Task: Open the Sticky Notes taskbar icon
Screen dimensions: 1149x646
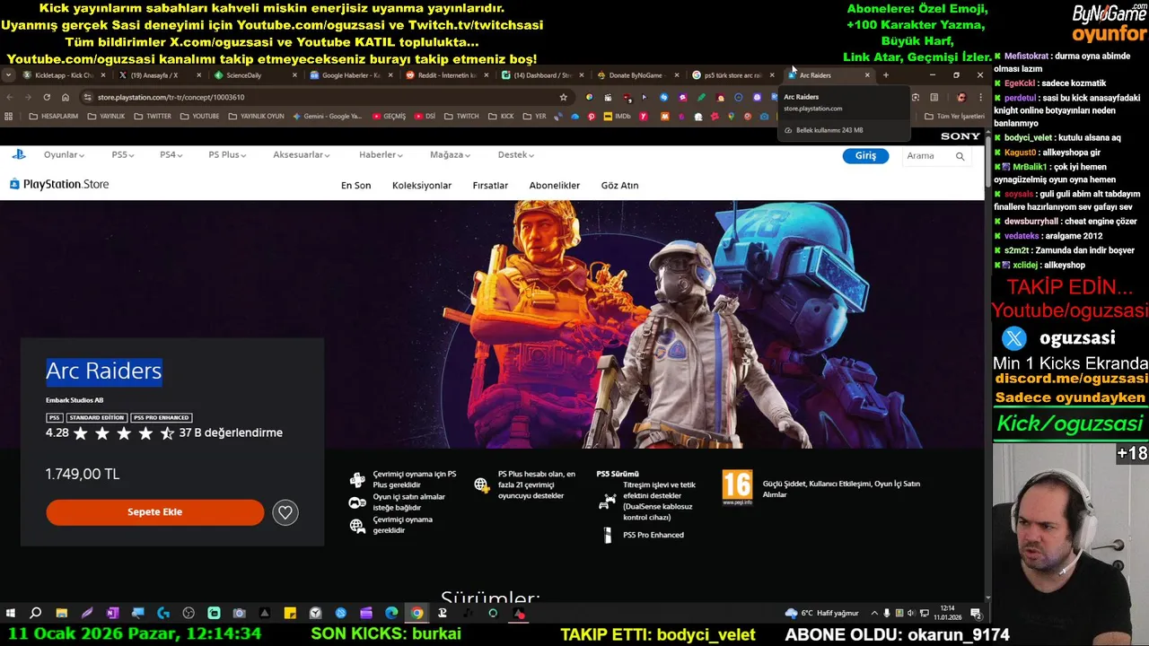Action: click(x=290, y=613)
